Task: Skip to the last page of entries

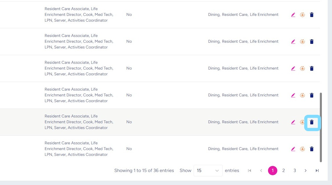Action: pos(317,171)
